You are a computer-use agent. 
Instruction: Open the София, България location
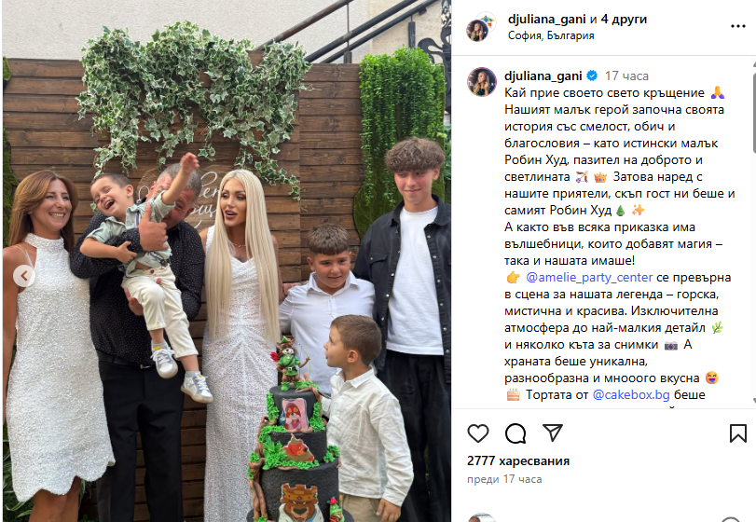(551, 35)
